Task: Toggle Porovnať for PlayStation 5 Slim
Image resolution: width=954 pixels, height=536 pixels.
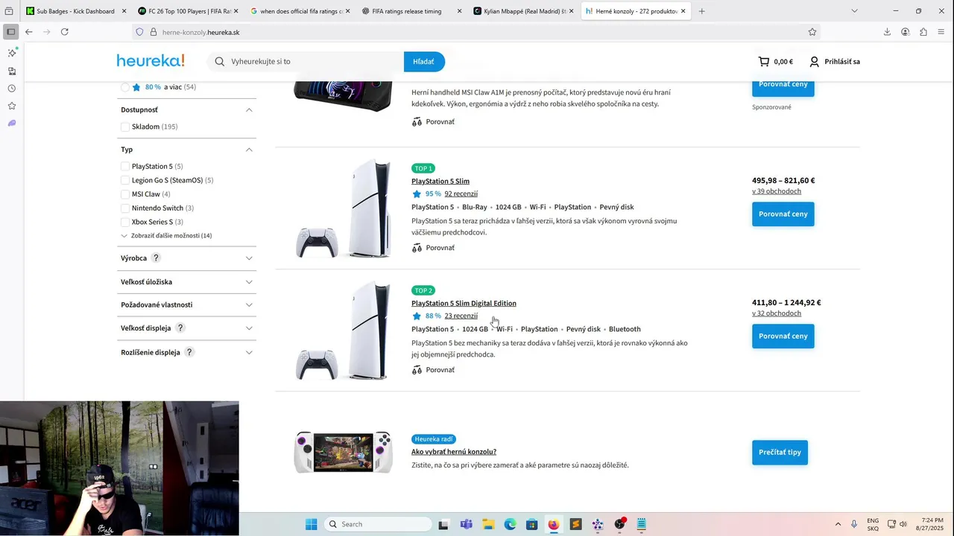Action: (433, 248)
